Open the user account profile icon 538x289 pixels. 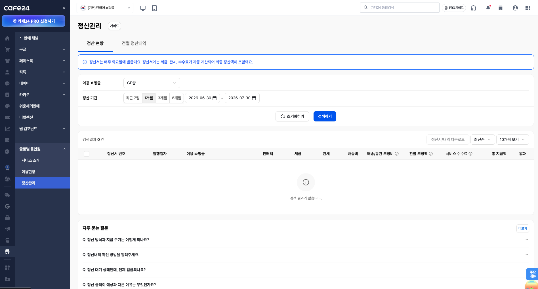pos(515,8)
